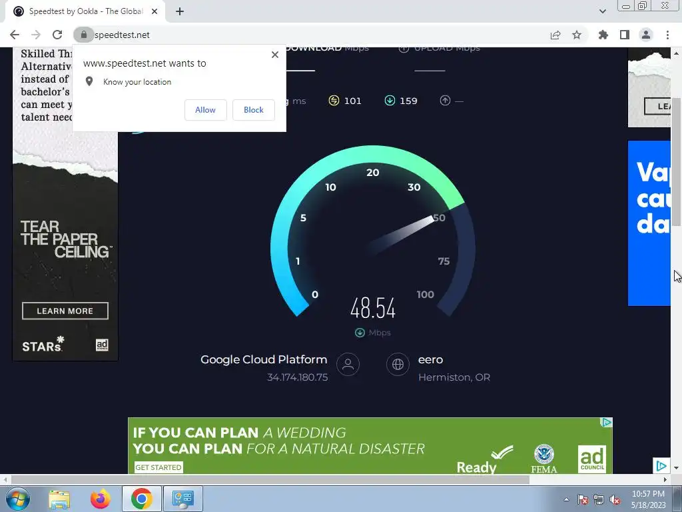This screenshot has width=682, height=512.
Task: Click LEARN MORE in the STARs ad
Action: pos(65,311)
